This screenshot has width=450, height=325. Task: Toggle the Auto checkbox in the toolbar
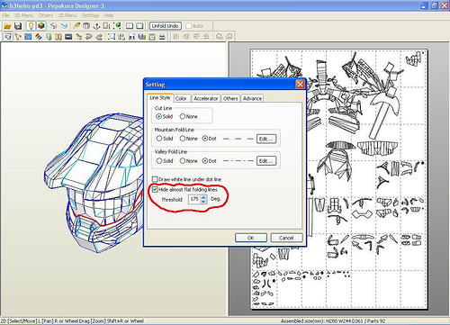coord(189,26)
